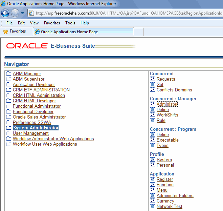Open the User Management responsibility link

31,133
